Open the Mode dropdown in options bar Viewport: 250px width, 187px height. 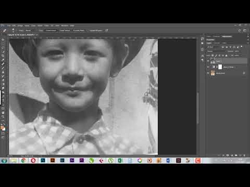pyautogui.click(x=28, y=31)
